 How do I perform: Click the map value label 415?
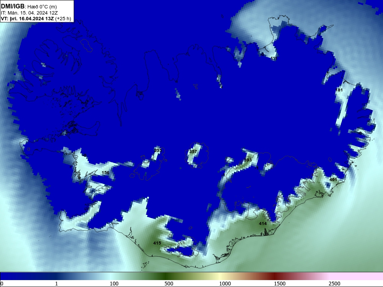pos(157,243)
